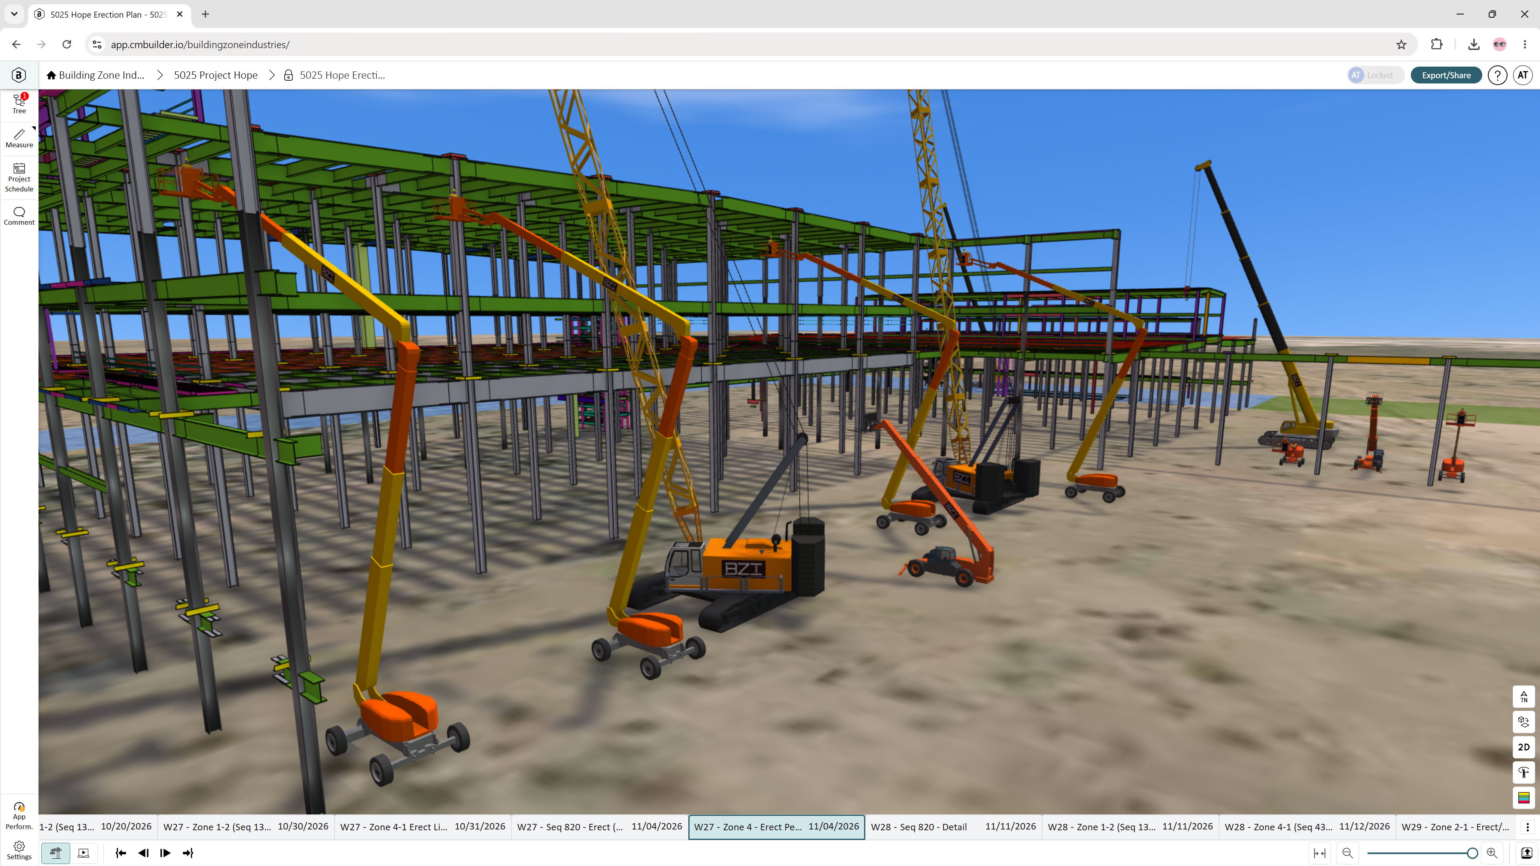The height and width of the screenshot is (866, 1540).
Task: Click the 3D-to-plan orientation cube icon
Action: click(1524, 722)
